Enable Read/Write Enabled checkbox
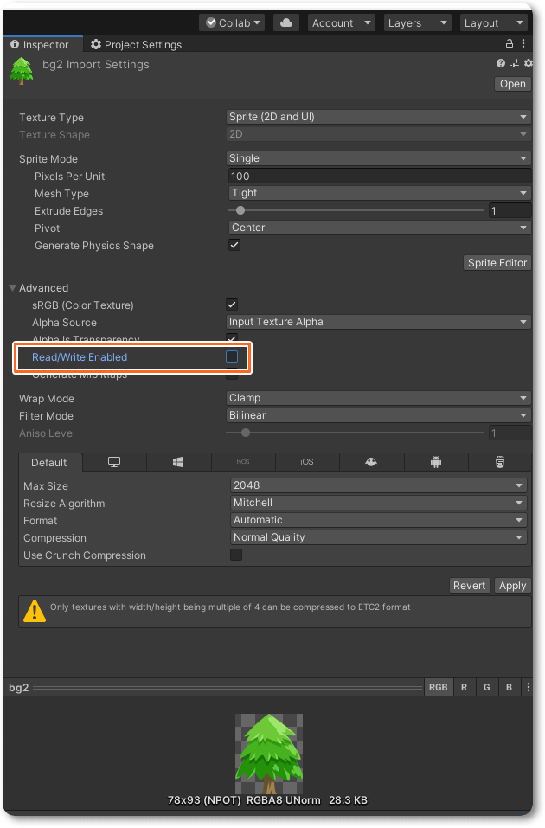Image resolution: width=545 pixels, height=828 pixels. (232, 356)
